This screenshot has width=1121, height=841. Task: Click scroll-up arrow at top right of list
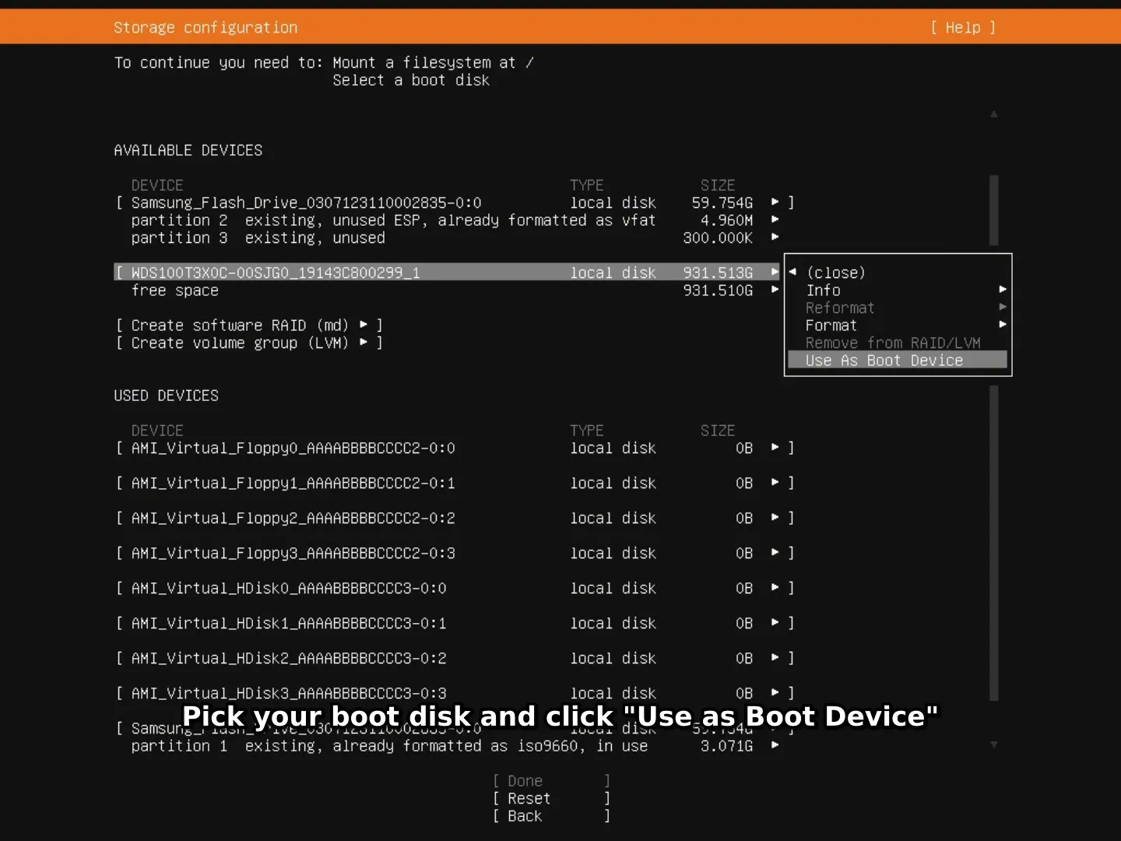click(x=994, y=114)
